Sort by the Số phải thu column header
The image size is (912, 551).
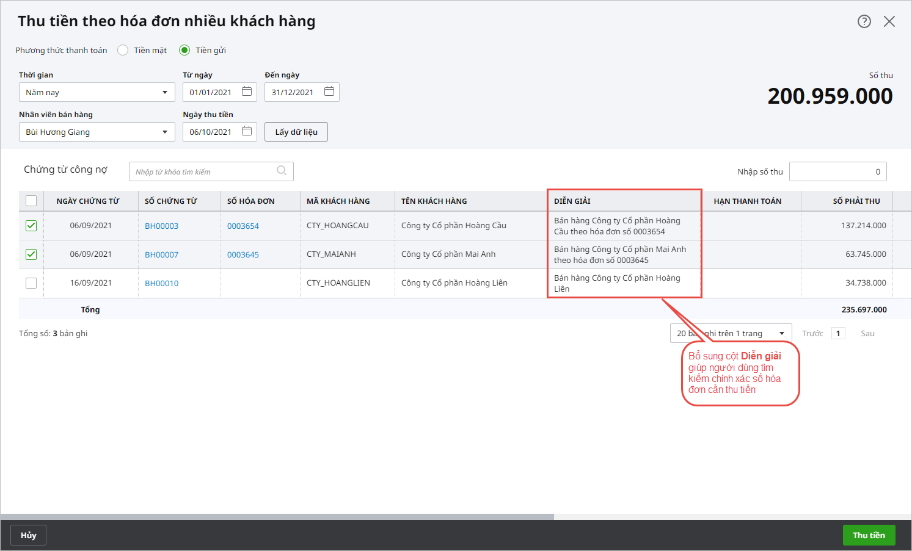(856, 201)
